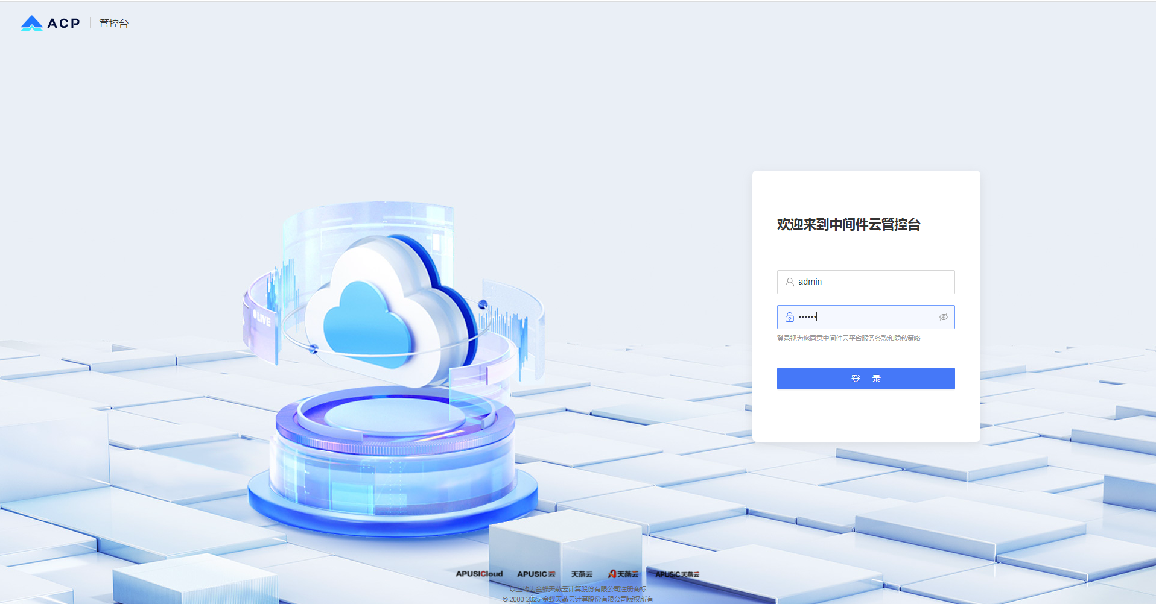Click the registered trademark notice line

[578, 589]
